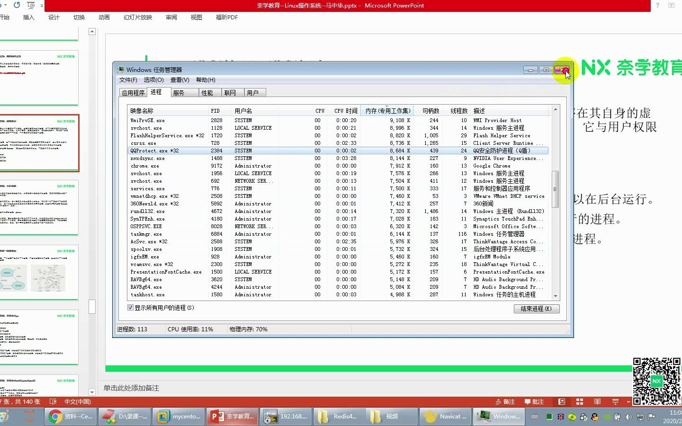Open the 视图 ribbon tab
Image resolution: width=682 pixels, height=426 pixels.
pyautogui.click(x=197, y=18)
